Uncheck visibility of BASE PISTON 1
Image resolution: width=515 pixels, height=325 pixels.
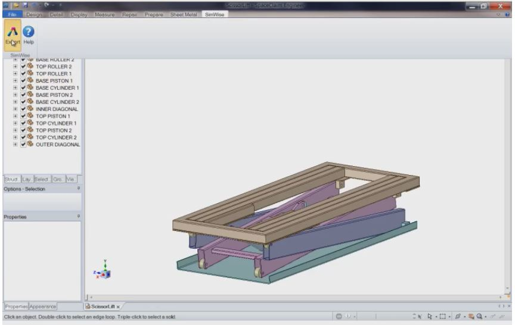23,81
